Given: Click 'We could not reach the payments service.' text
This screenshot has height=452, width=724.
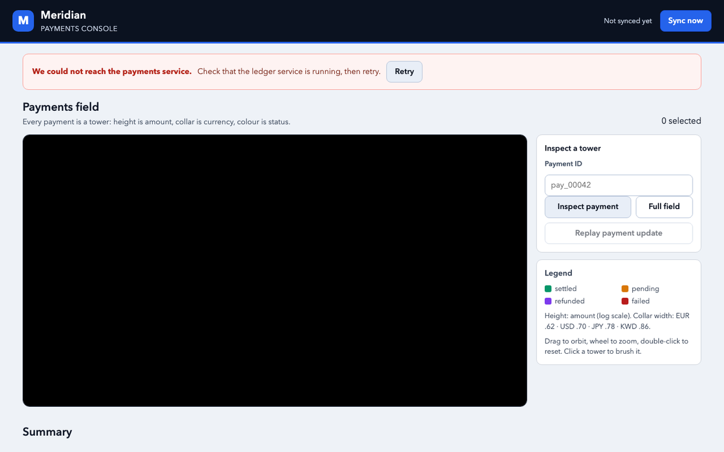Looking at the screenshot, I should pyautogui.click(x=112, y=72).
